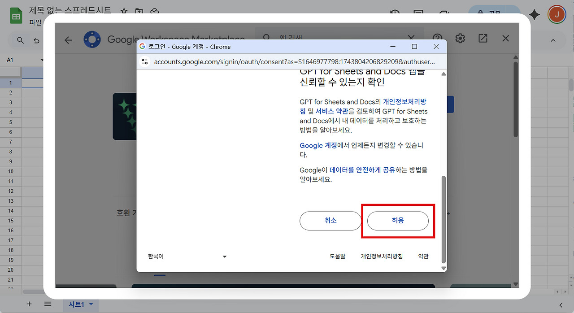Click the consent popup scrollbar down arrow
Image resolution: width=574 pixels, height=313 pixels.
coord(444,268)
